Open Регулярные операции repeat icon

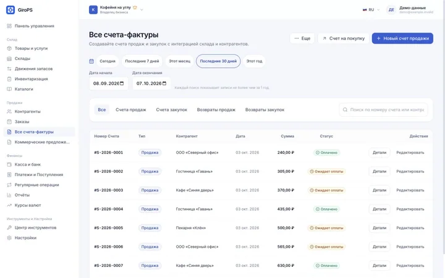click(9, 185)
